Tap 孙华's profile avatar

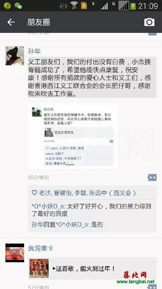coord(15,56)
